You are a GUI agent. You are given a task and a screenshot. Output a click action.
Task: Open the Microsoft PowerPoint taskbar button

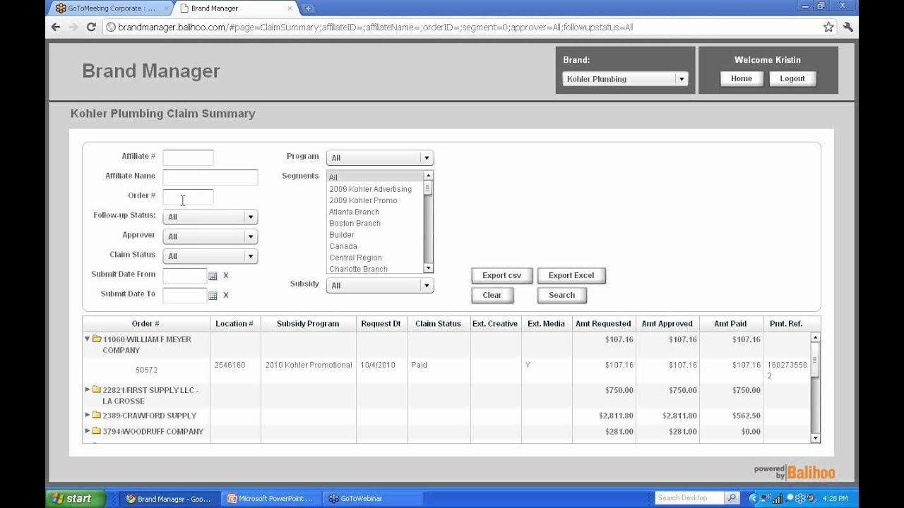pyautogui.click(x=271, y=498)
